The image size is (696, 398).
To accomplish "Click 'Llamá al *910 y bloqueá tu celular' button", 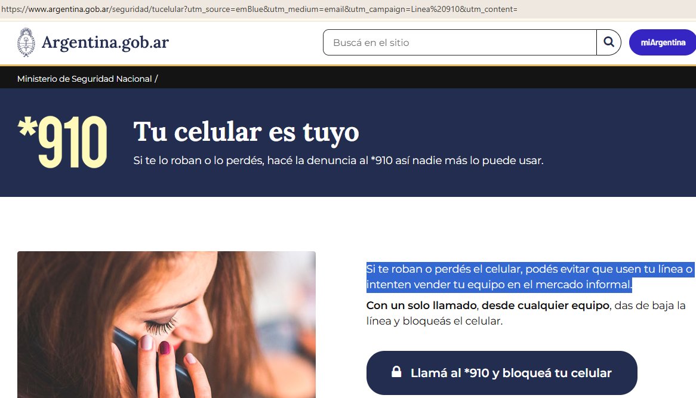I will (501, 373).
